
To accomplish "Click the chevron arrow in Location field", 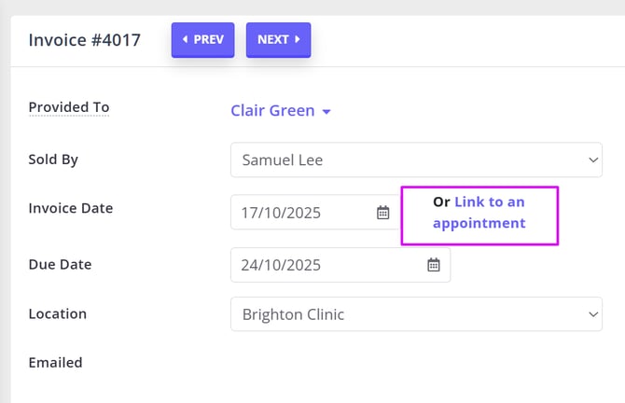I will (x=593, y=314).
